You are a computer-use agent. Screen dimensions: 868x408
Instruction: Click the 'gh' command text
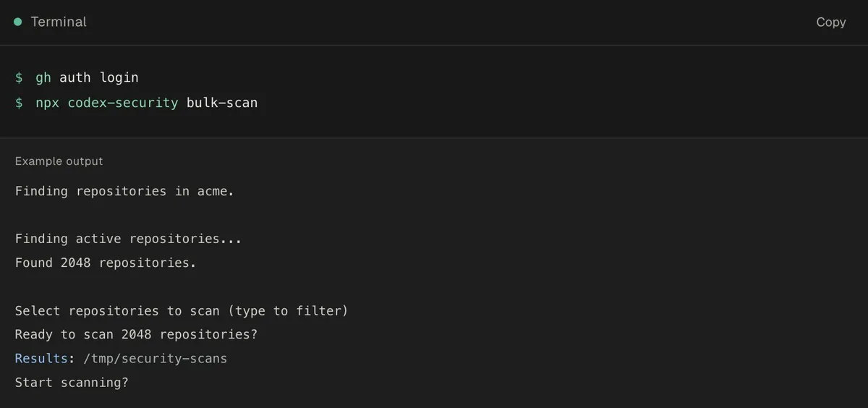tap(43, 77)
